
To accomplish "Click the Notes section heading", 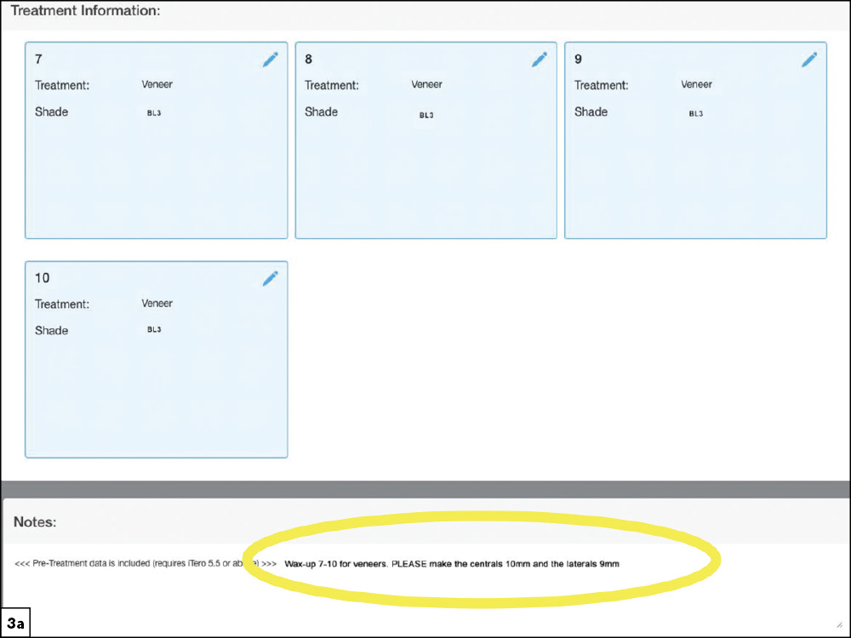I will point(35,522).
